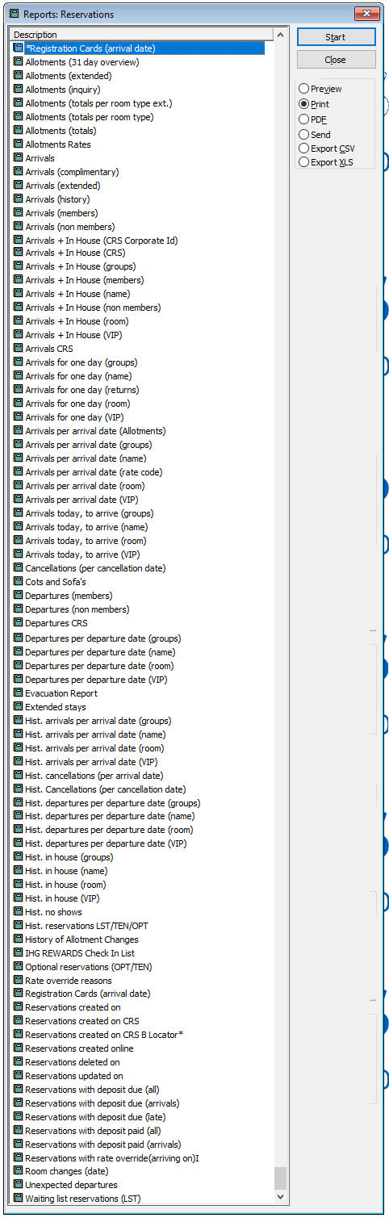Select Rate override reasons report
The height and width of the screenshot is (1222, 389).
coord(67,981)
